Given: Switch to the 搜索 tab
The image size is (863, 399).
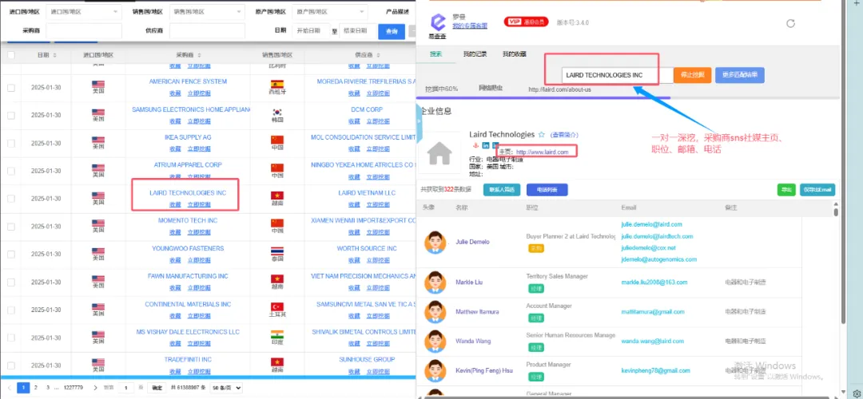Looking at the screenshot, I should pos(436,53).
